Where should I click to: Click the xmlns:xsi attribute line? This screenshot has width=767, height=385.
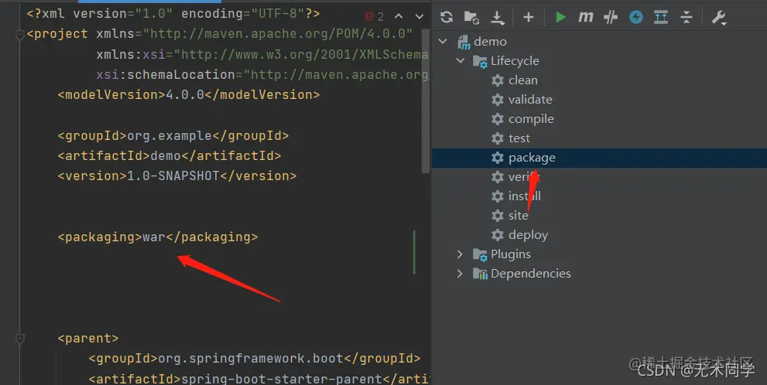(262, 54)
